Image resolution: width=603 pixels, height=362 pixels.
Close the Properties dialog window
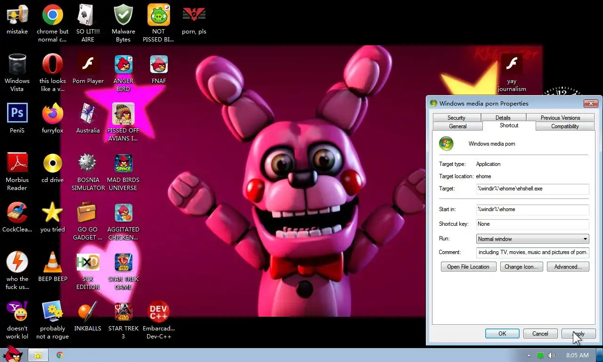[x=591, y=103]
